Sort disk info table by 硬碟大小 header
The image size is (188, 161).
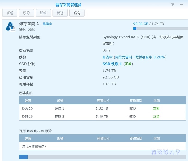pyautogui.click(x=103, y=101)
